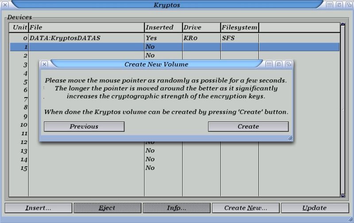Select unit 10 in the device list
Viewport: 354px width, 223px height.
coord(24,125)
